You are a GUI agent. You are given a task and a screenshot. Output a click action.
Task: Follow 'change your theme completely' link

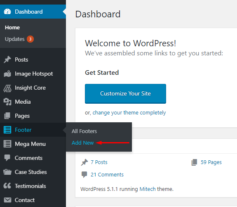pos(129,113)
